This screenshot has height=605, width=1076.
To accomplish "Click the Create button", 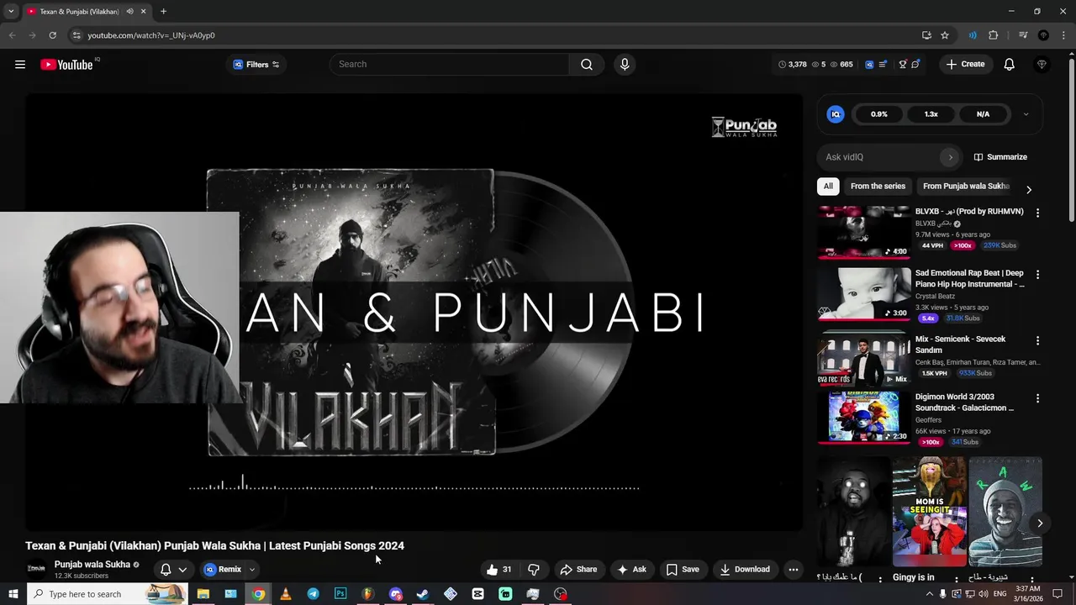I will tap(965, 65).
